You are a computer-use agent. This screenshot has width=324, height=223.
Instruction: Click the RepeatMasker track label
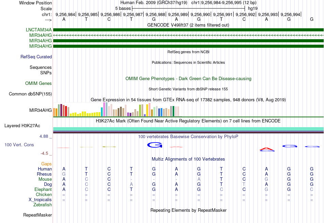click(38, 215)
